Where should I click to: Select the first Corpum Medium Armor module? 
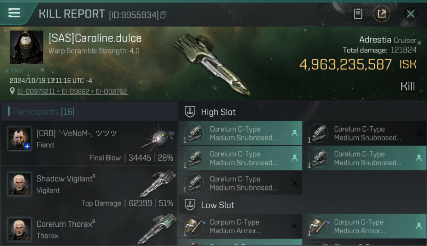point(240,226)
